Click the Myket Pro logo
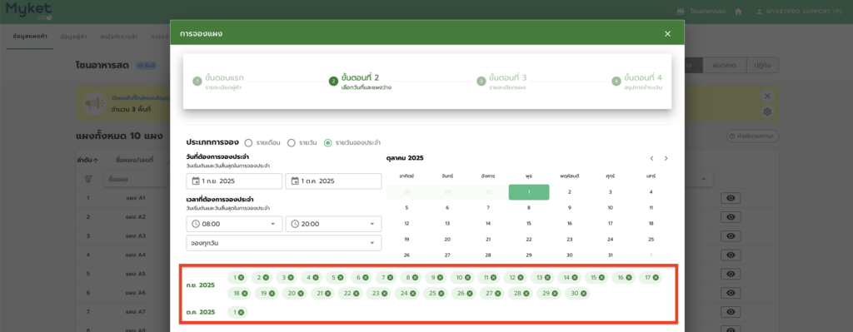 (x=29, y=12)
